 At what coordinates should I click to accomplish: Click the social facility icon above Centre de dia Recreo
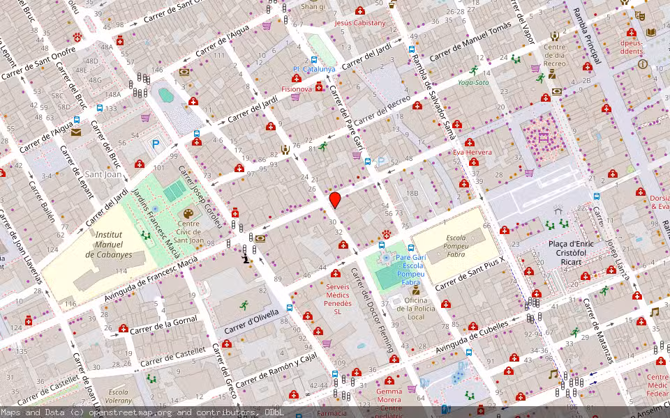coord(555,36)
